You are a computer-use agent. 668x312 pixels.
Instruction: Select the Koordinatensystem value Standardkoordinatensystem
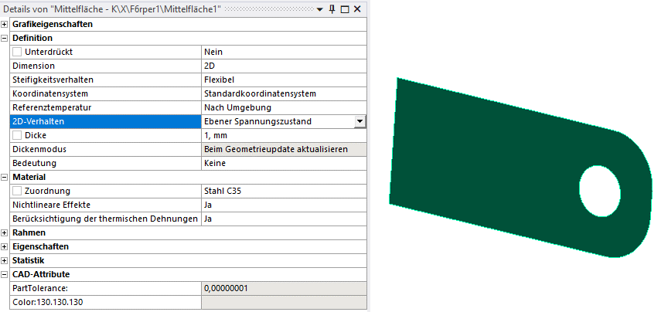(283, 93)
